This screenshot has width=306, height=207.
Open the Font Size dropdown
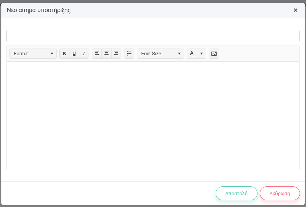[x=160, y=54]
